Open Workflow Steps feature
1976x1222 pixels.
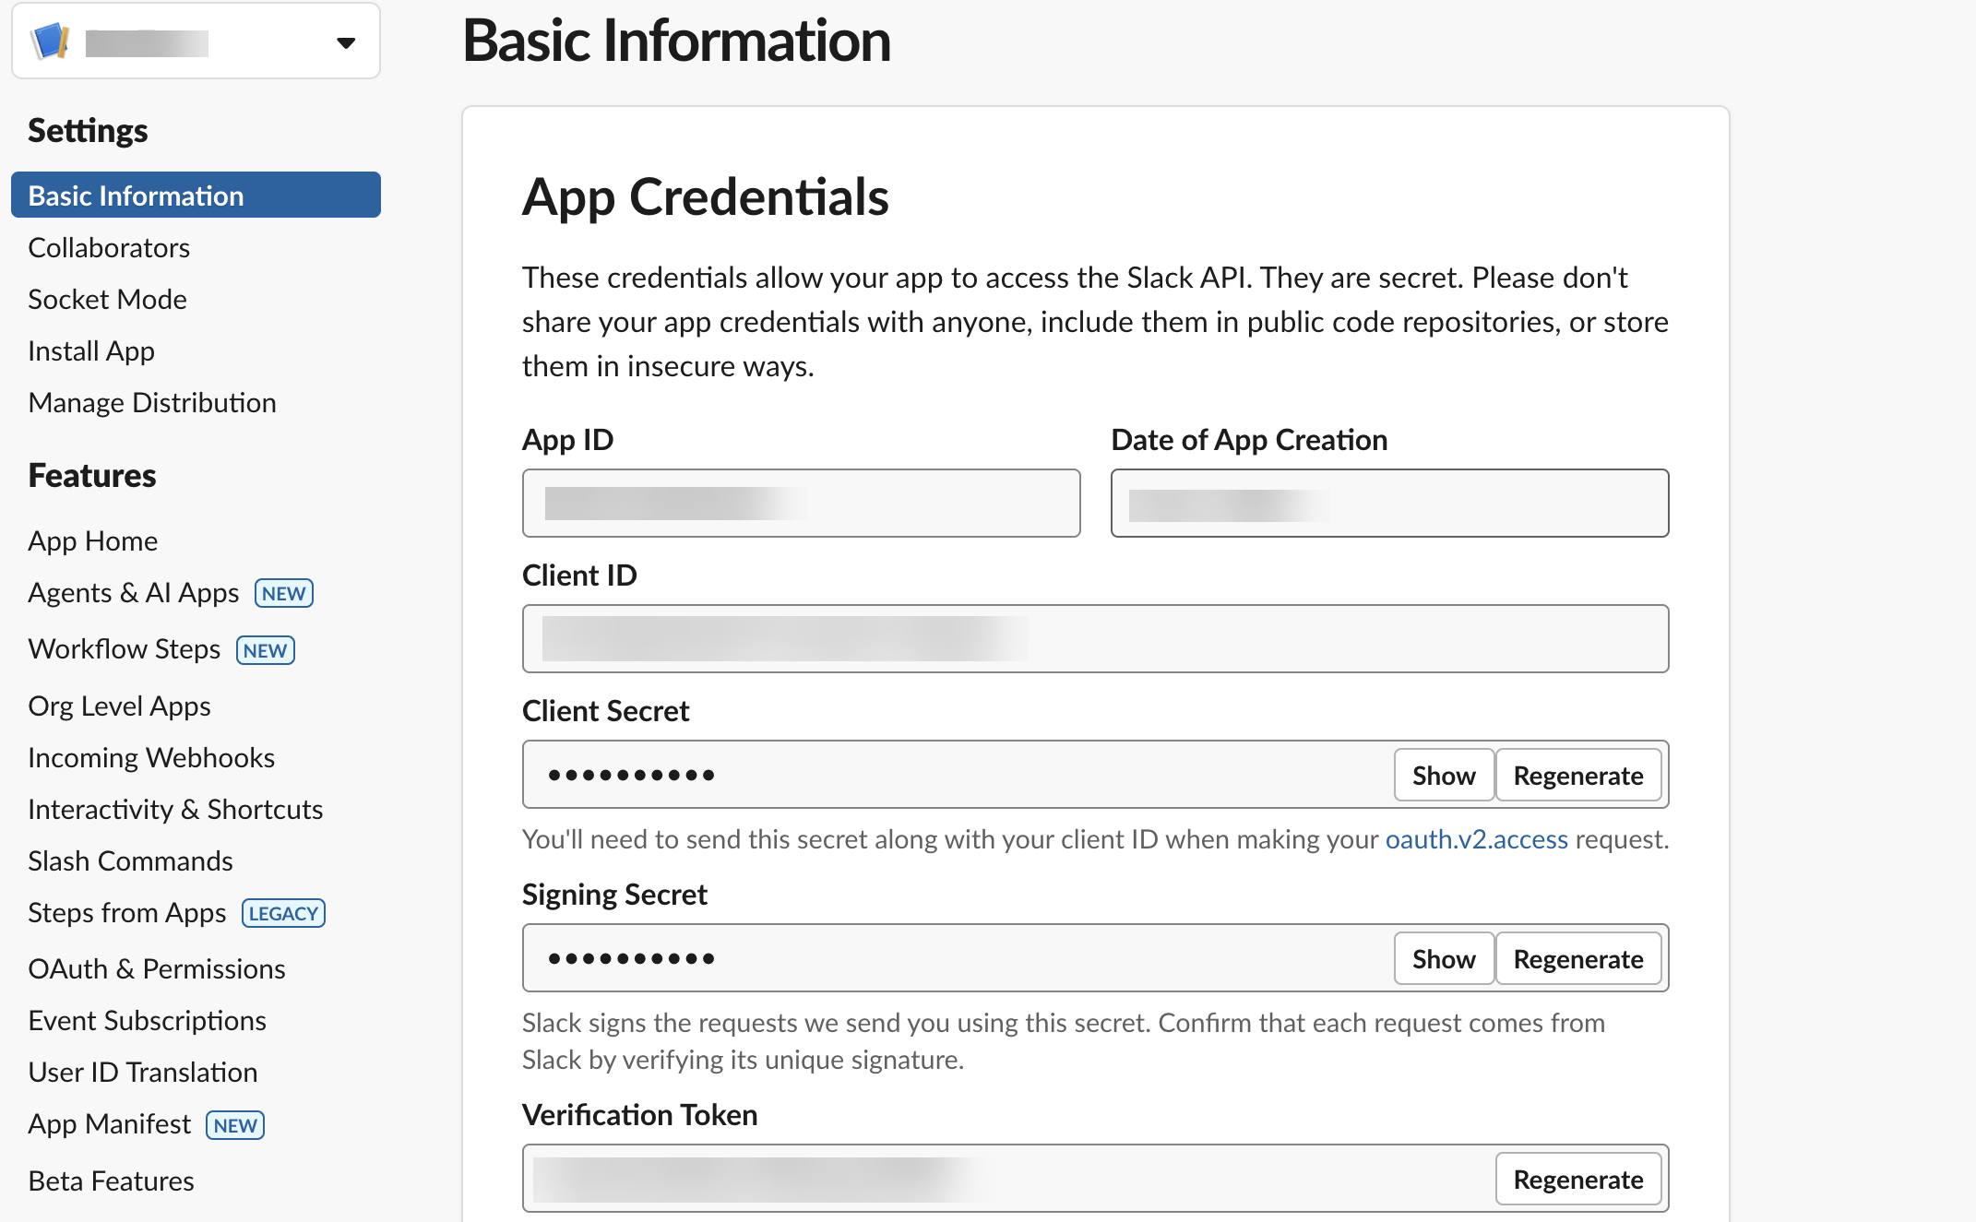pos(125,648)
